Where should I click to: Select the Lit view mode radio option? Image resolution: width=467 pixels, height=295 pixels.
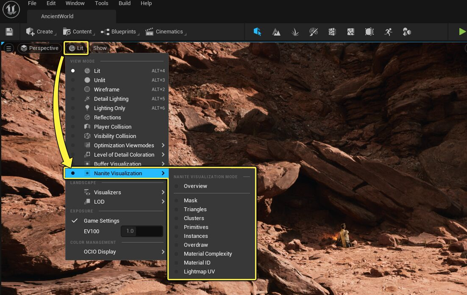[117, 71]
